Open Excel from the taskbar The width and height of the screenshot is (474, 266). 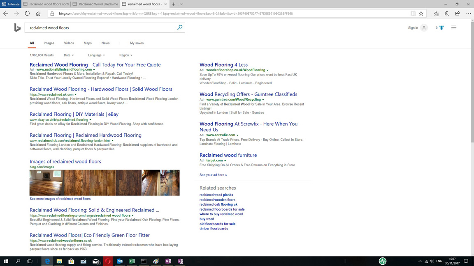point(132,261)
